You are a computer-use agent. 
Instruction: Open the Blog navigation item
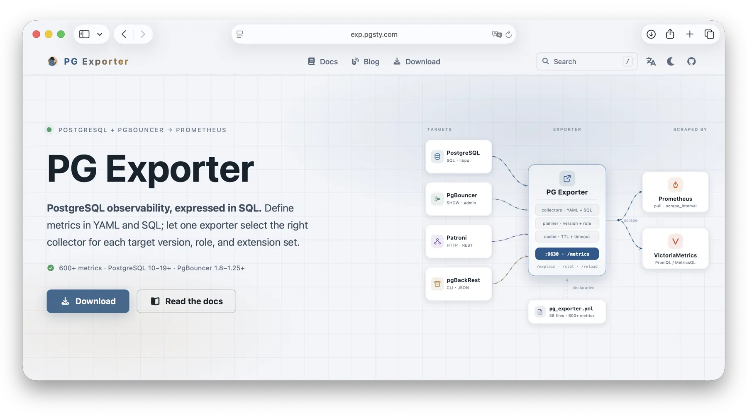pos(366,61)
